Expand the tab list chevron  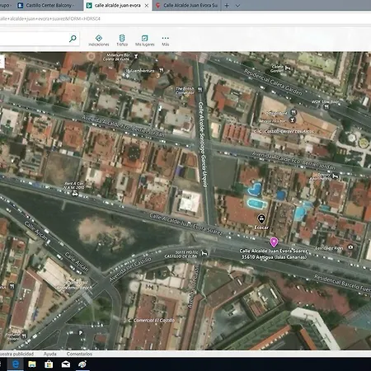click(237, 5)
